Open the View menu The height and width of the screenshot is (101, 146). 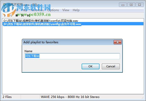pos(66,10)
